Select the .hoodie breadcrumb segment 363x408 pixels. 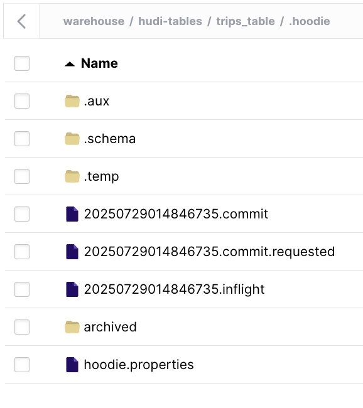point(310,21)
